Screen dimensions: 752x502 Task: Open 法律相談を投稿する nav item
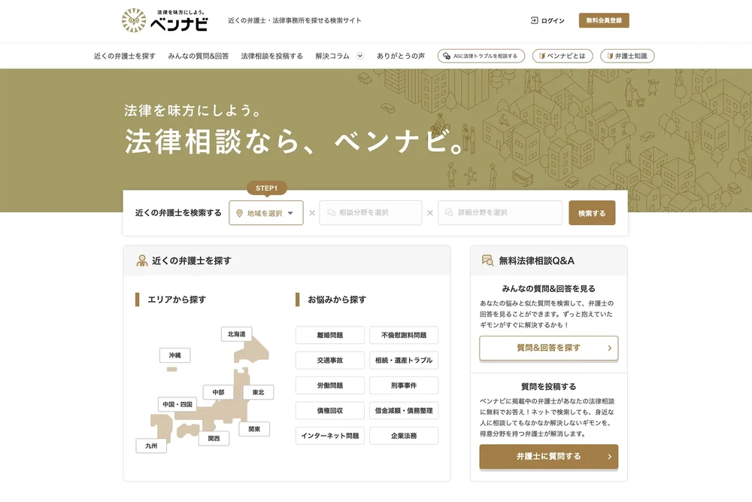272,56
